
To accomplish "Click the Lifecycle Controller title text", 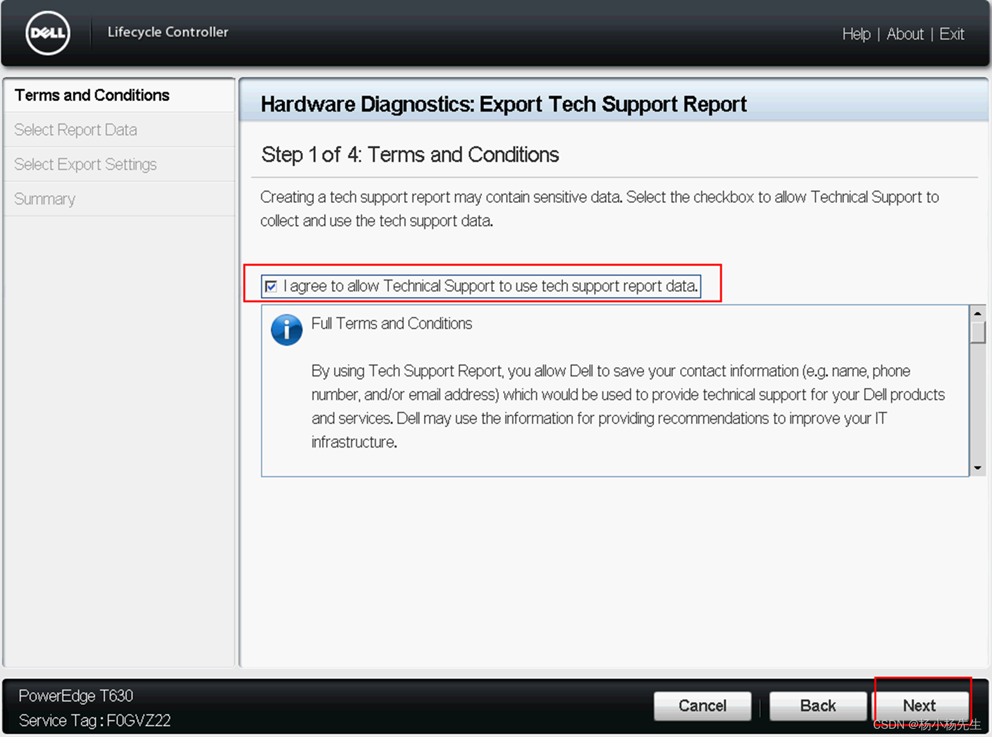I will click(168, 32).
